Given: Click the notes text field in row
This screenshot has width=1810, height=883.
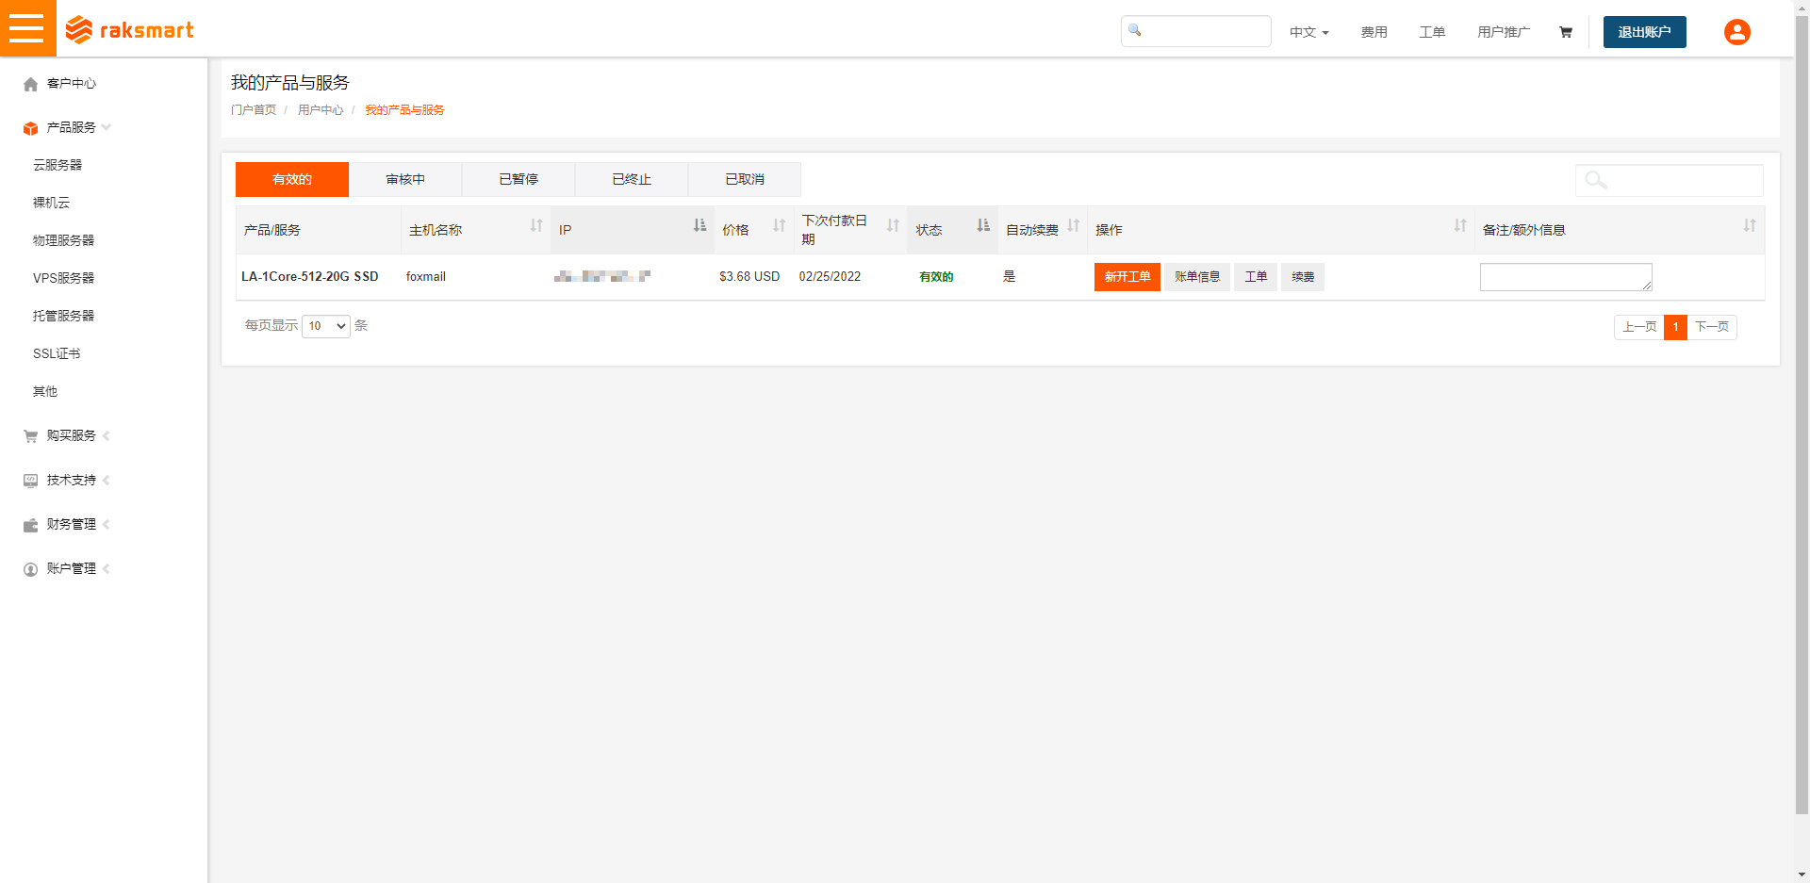Looking at the screenshot, I should click(x=1565, y=277).
